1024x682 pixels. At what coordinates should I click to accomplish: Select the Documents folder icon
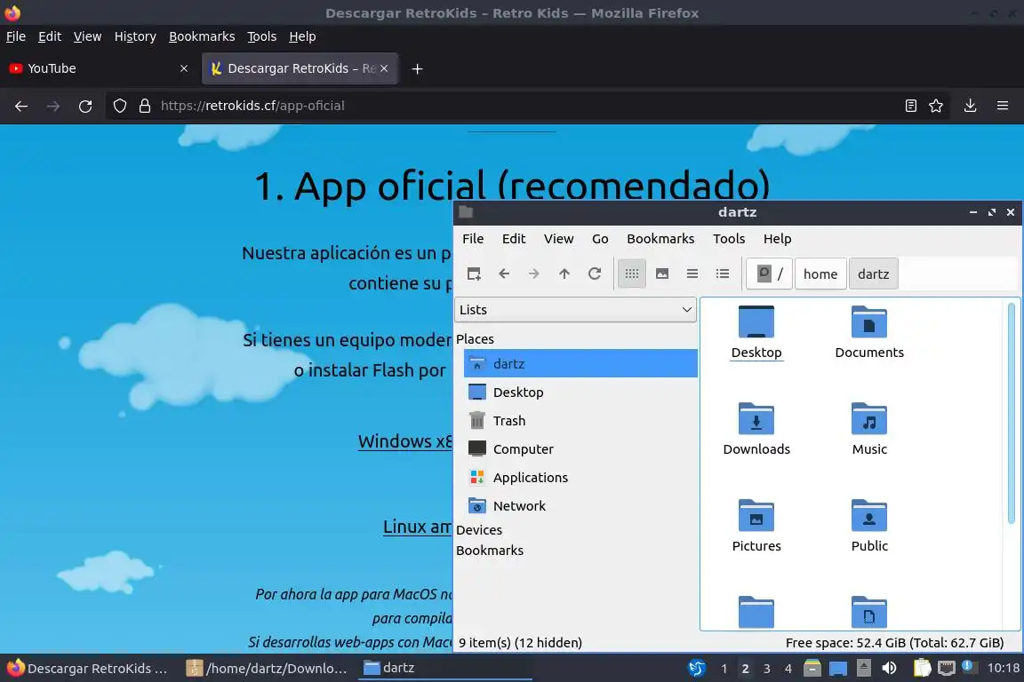point(869,332)
